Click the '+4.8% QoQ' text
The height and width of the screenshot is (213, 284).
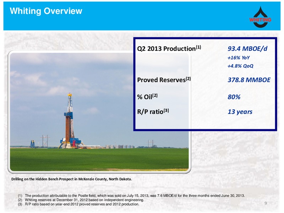(x=240, y=66)
